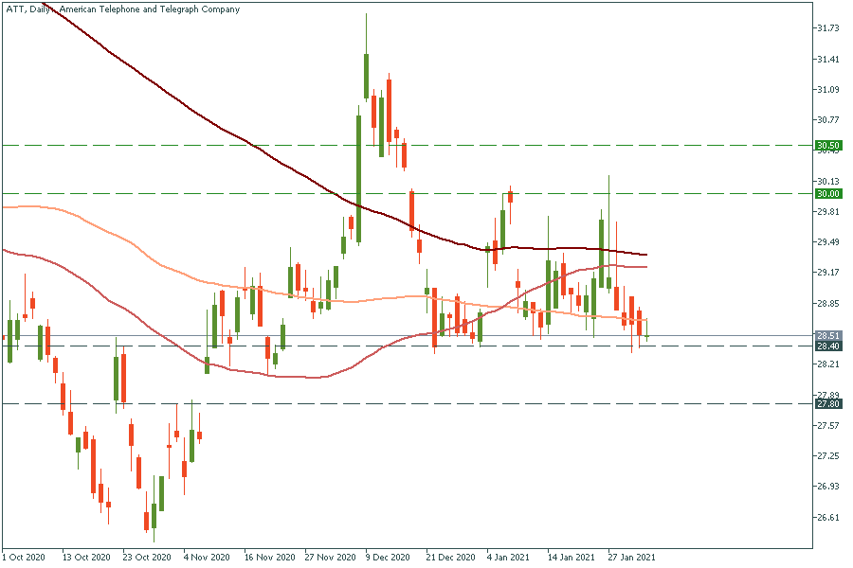
Task: Click the 27.80 price level label
Action: point(827,404)
